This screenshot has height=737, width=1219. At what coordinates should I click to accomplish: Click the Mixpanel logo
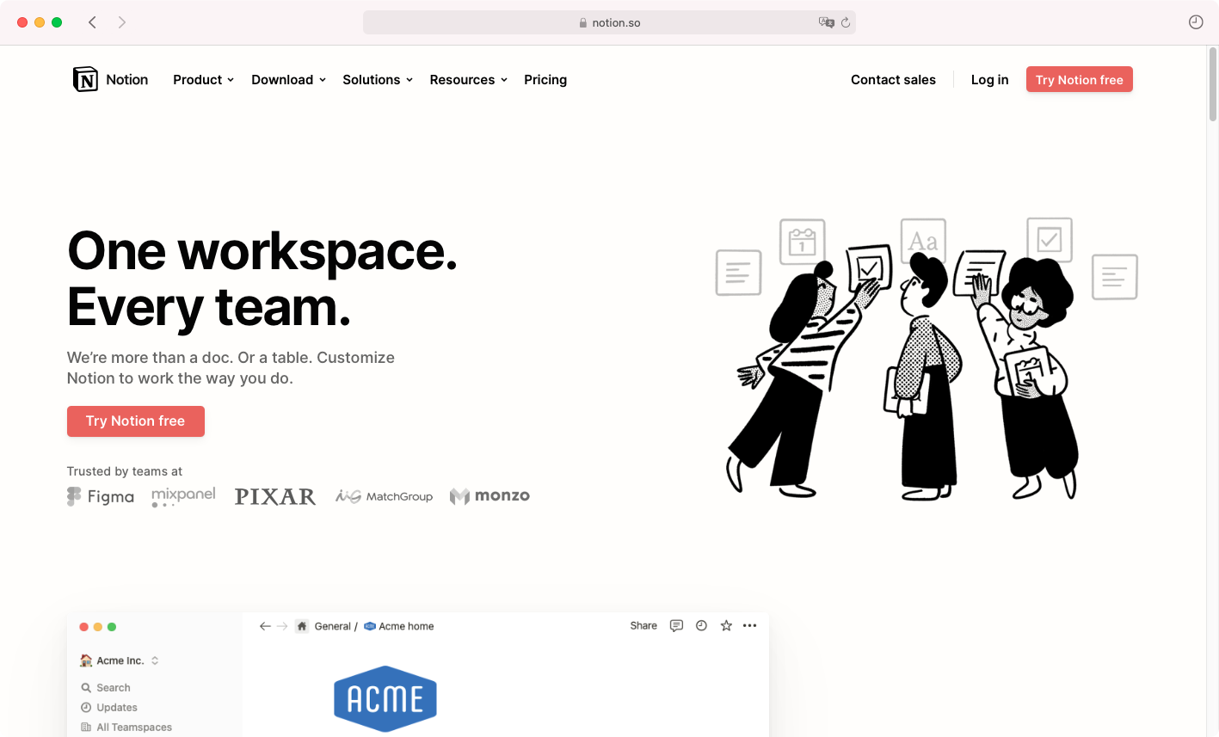click(x=183, y=496)
